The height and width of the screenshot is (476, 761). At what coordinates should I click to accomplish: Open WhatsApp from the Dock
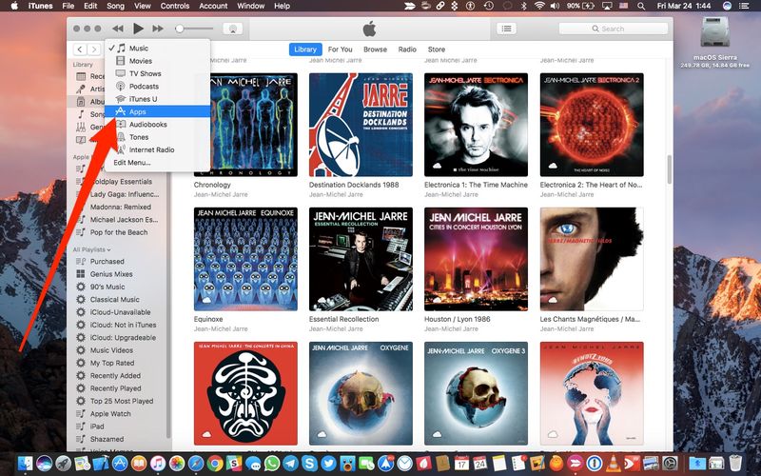tap(272, 464)
